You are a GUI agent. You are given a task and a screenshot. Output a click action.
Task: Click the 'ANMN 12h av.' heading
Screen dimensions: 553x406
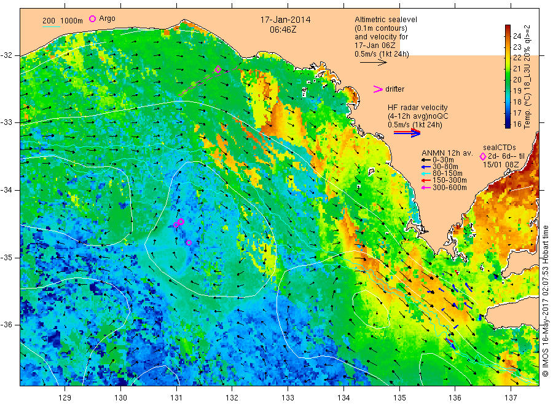click(447, 153)
